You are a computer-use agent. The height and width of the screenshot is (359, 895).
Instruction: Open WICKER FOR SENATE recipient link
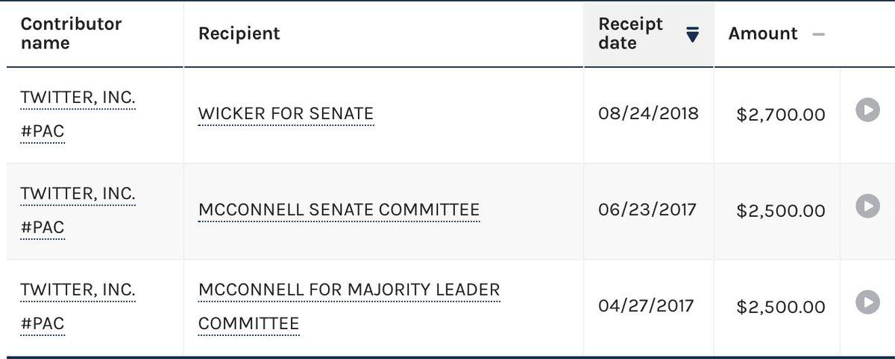(286, 114)
